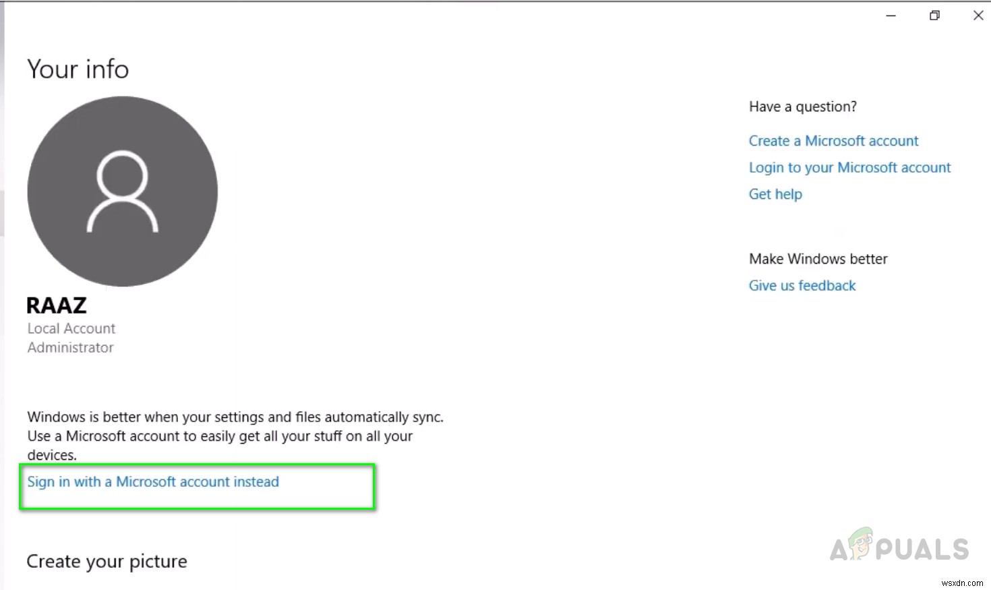Image resolution: width=991 pixels, height=590 pixels.
Task: Click the Make Windows better heading
Action: click(818, 259)
